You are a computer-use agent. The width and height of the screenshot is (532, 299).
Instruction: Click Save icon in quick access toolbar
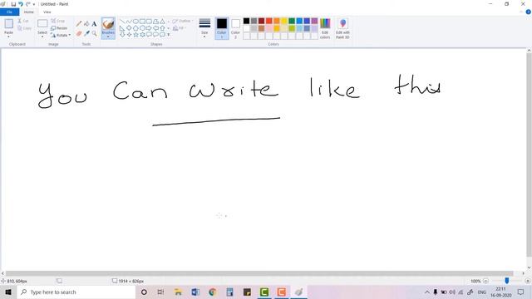click(x=13, y=4)
